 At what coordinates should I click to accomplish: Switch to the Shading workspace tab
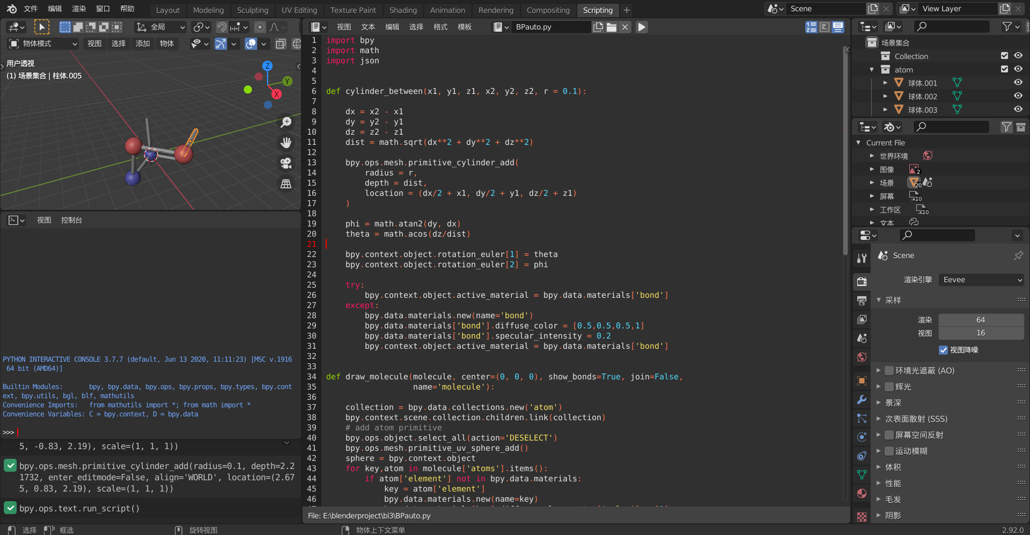click(403, 10)
